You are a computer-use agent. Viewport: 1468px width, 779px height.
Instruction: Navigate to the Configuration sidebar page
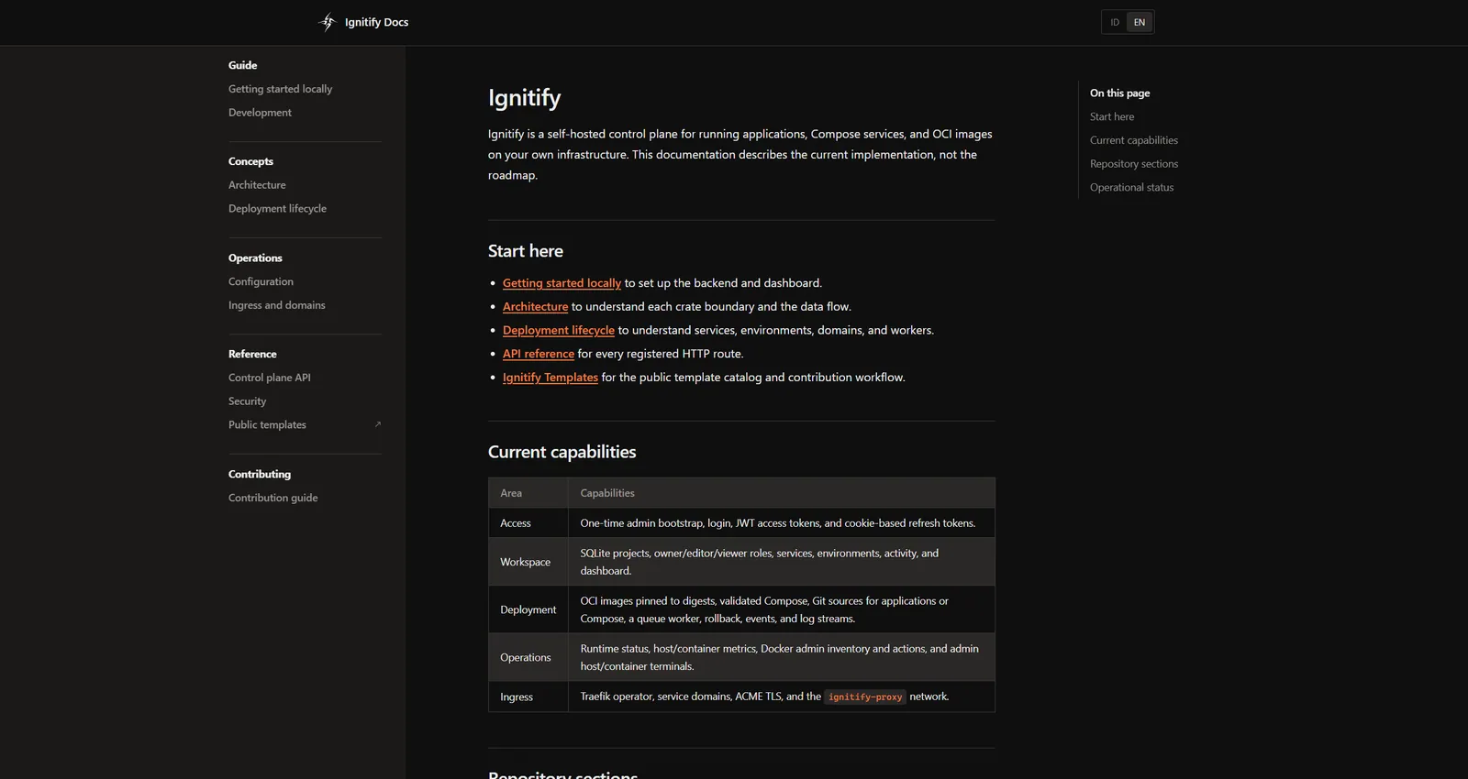[x=261, y=281]
